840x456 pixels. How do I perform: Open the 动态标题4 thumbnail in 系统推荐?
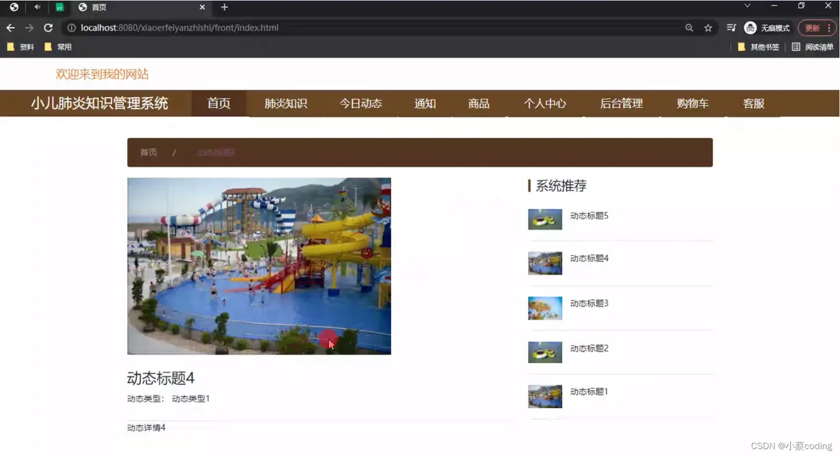[x=545, y=263]
